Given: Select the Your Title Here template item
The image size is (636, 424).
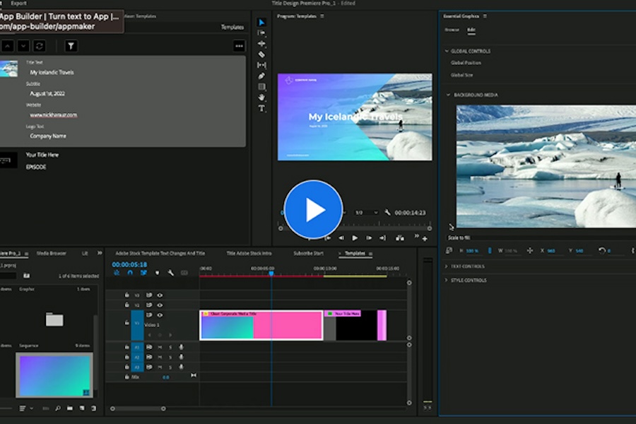Looking at the screenshot, I should pyautogui.click(x=42, y=155).
